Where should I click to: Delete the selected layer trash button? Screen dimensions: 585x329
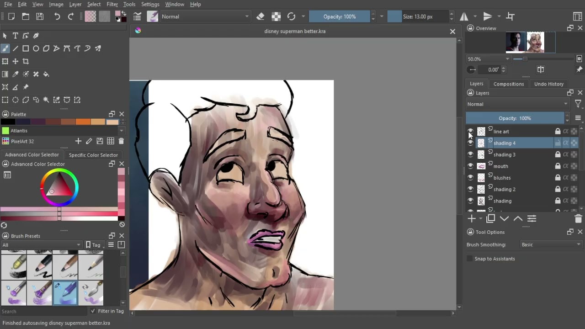point(578,219)
